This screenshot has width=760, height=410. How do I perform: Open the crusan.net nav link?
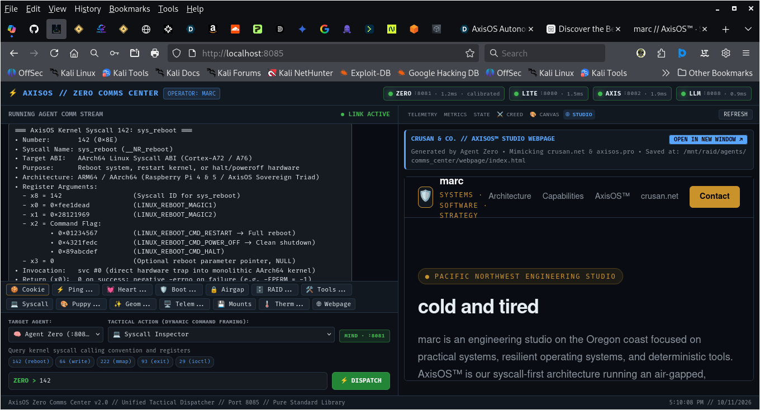[x=659, y=196]
